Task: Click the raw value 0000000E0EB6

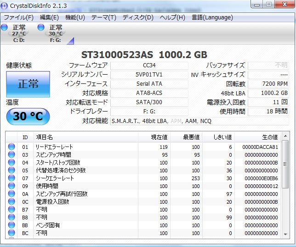Action: pyautogui.click(x=261, y=178)
